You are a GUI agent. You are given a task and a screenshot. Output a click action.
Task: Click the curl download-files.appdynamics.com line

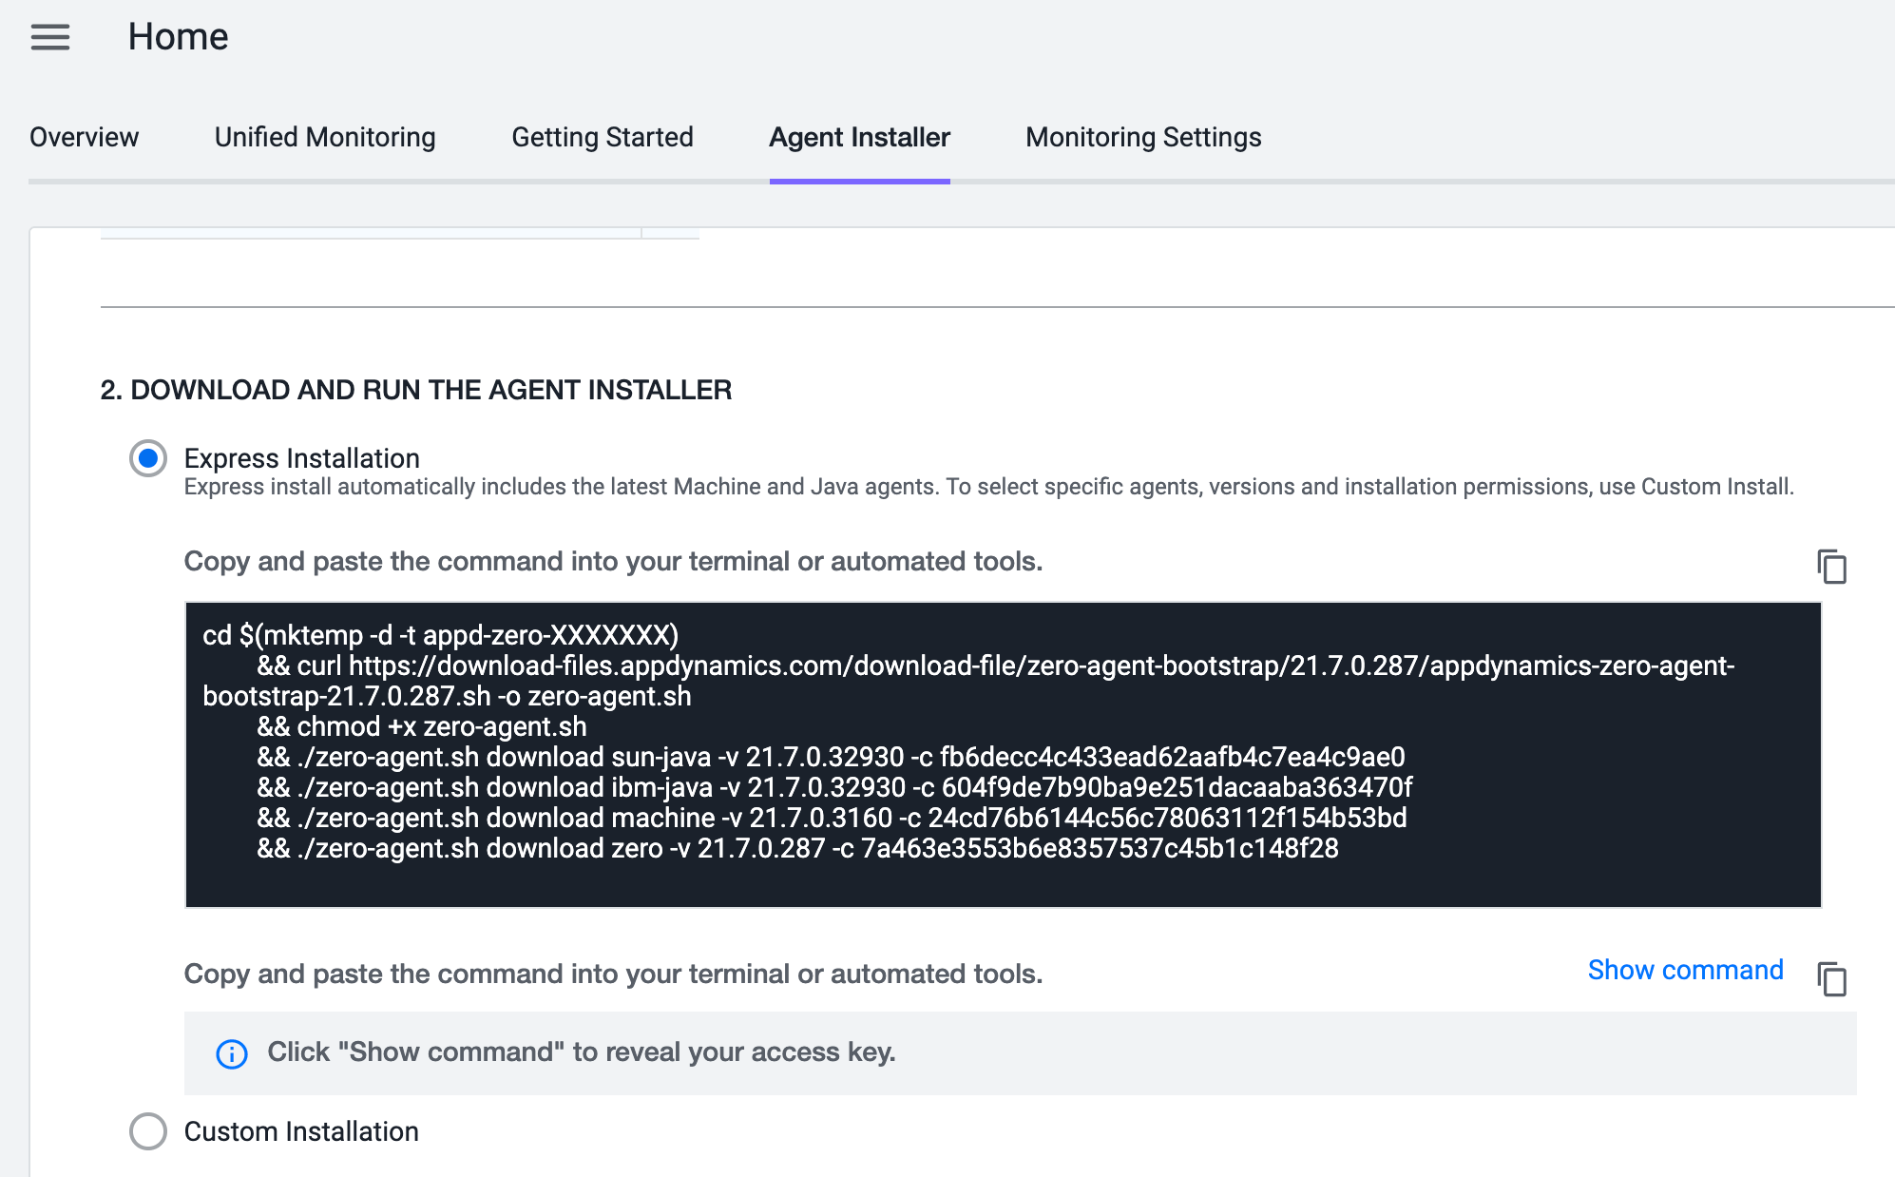click(x=968, y=681)
